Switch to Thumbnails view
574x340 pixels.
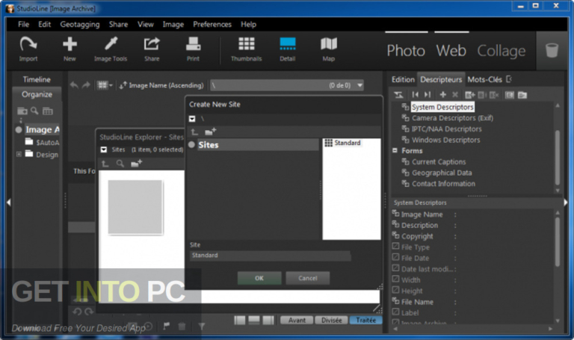[247, 49]
